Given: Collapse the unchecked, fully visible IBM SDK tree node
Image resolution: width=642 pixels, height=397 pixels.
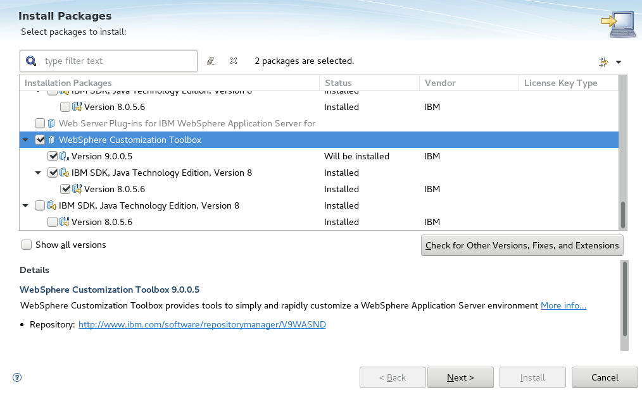Looking at the screenshot, I should tap(25, 205).
